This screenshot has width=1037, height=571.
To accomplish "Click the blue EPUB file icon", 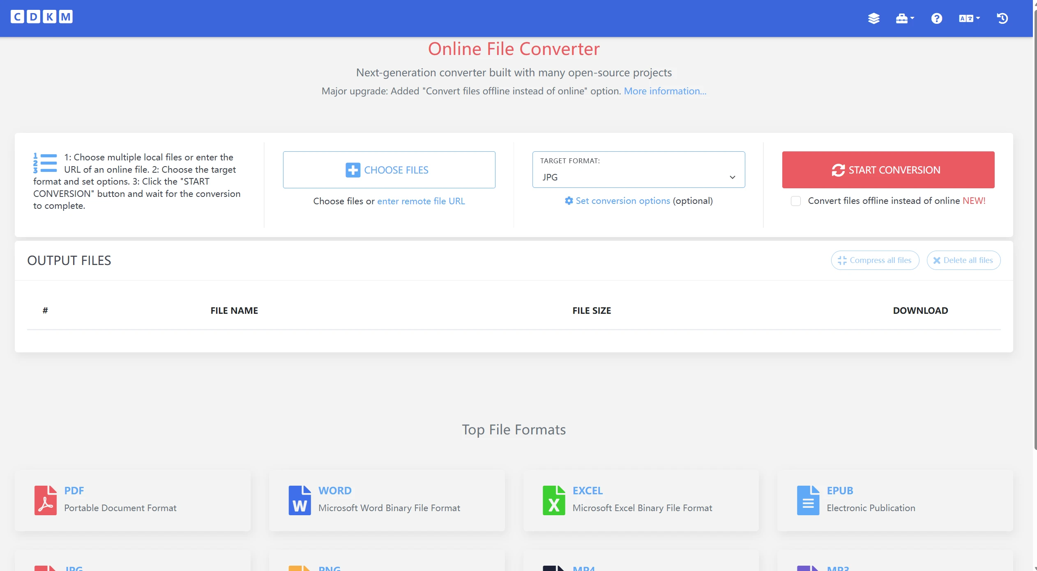I will pos(808,500).
